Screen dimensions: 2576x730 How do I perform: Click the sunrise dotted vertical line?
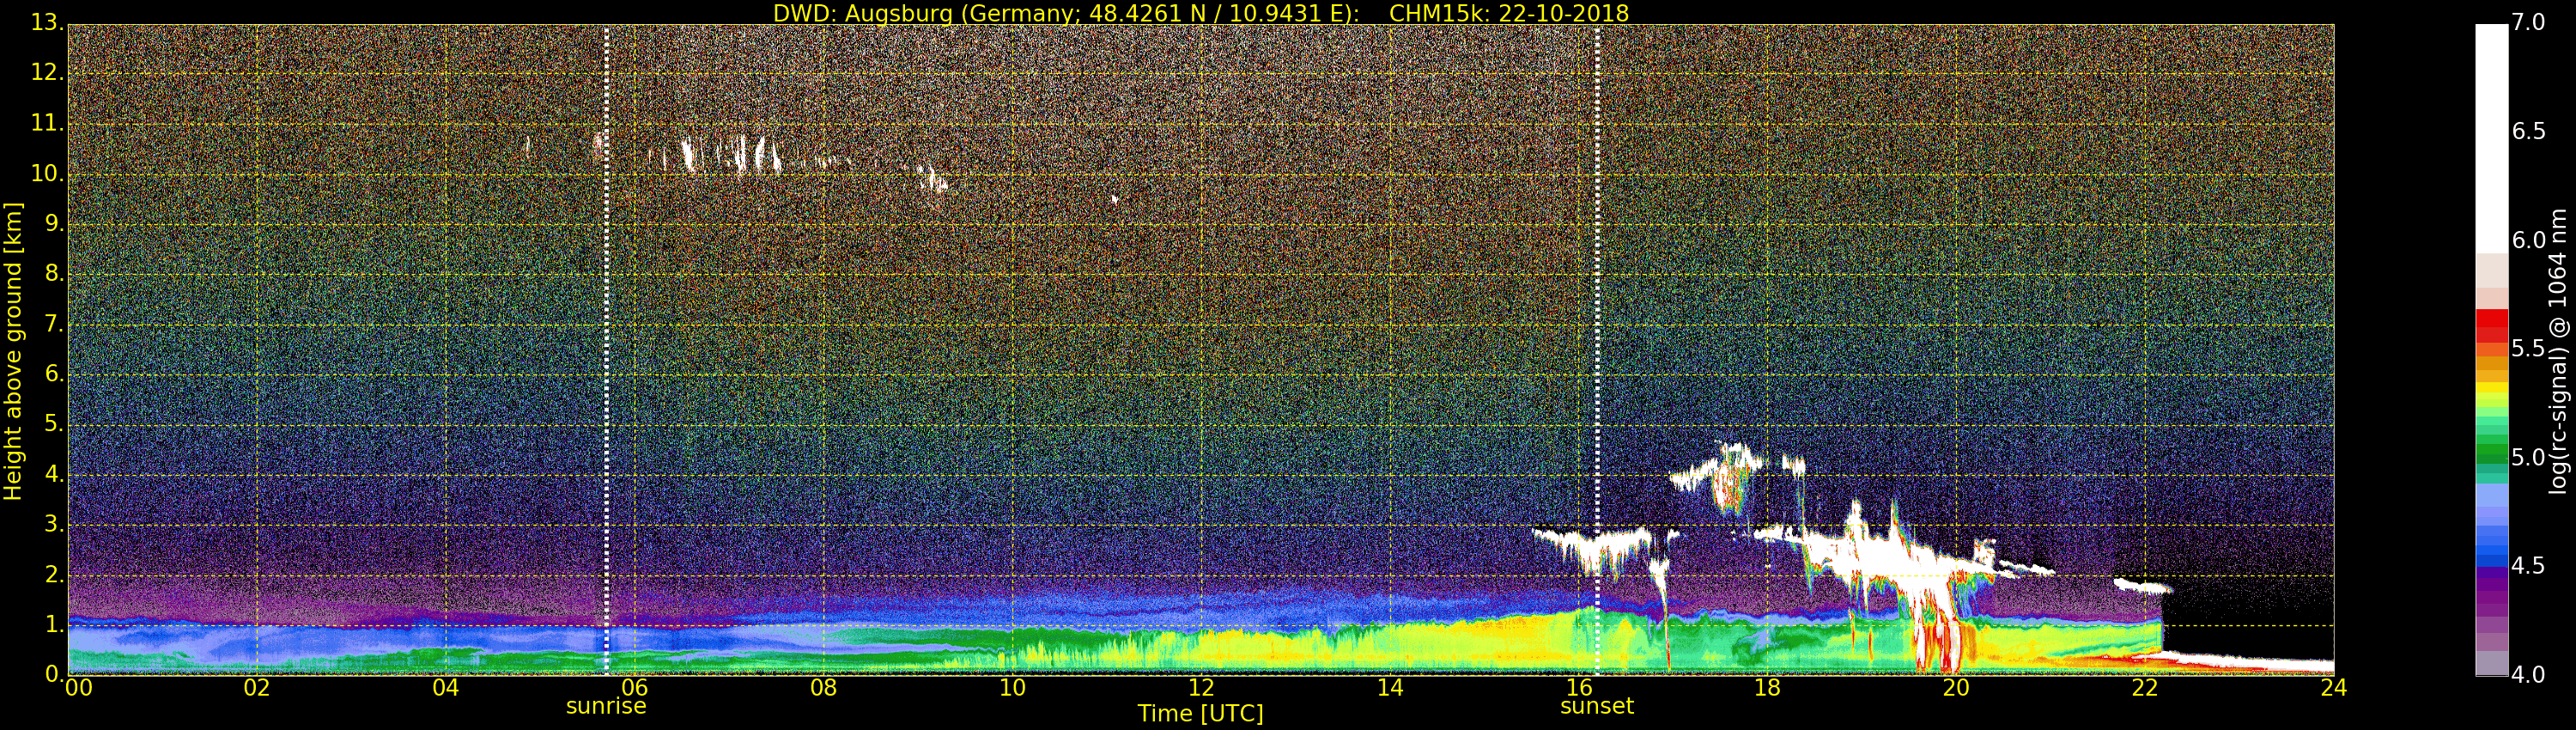click(x=606, y=350)
